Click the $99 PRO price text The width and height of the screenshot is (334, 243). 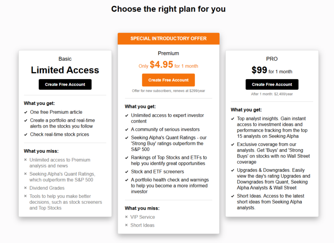click(x=259, y=70)
